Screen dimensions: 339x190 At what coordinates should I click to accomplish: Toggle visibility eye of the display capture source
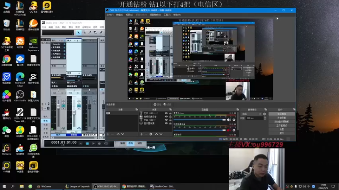[x=166, y=123]
